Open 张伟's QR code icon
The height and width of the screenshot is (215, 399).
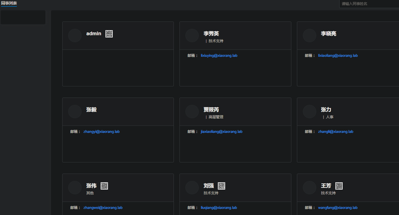[x=104, y=186]
